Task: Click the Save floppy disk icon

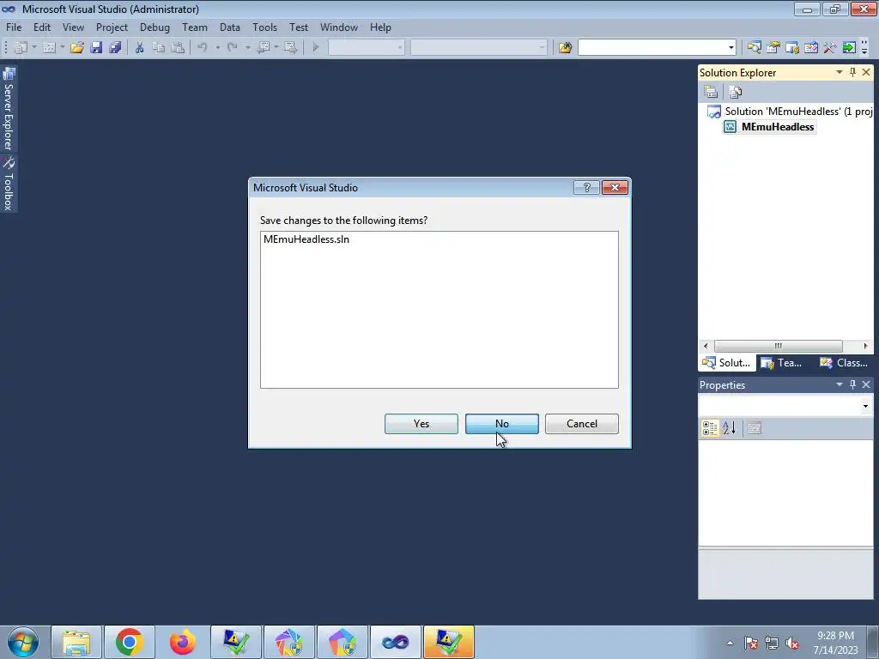Action: [96, 48]
